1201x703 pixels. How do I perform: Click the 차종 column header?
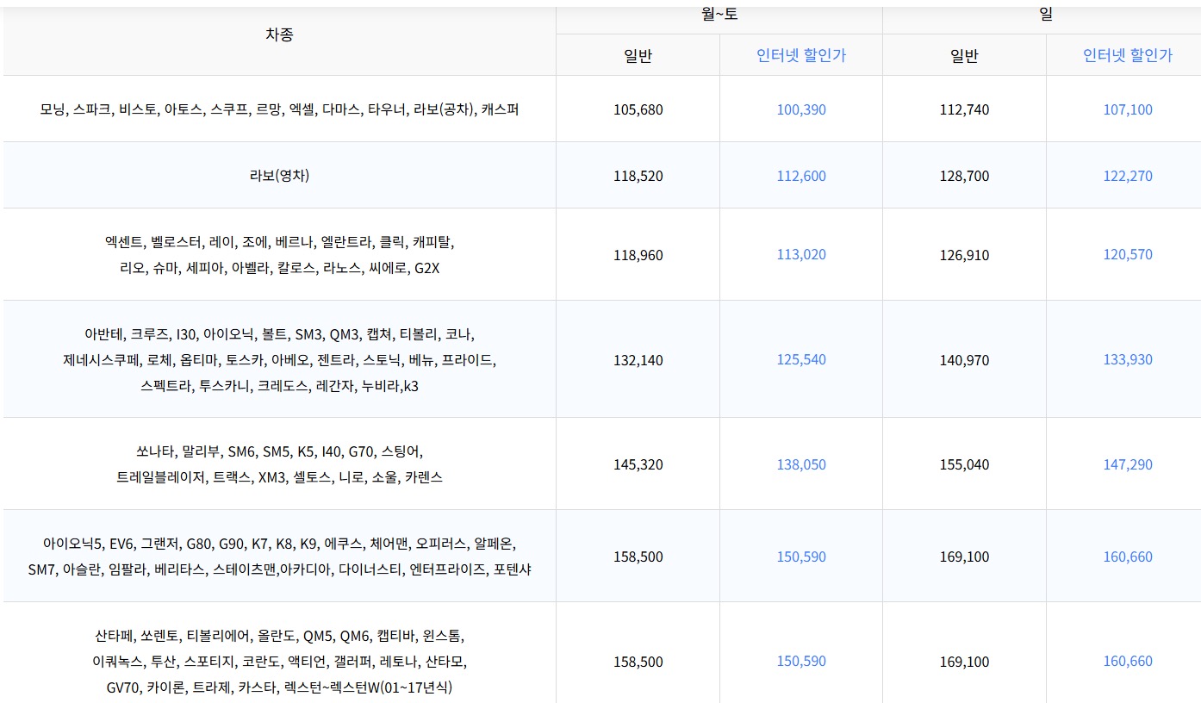point(279,34)
